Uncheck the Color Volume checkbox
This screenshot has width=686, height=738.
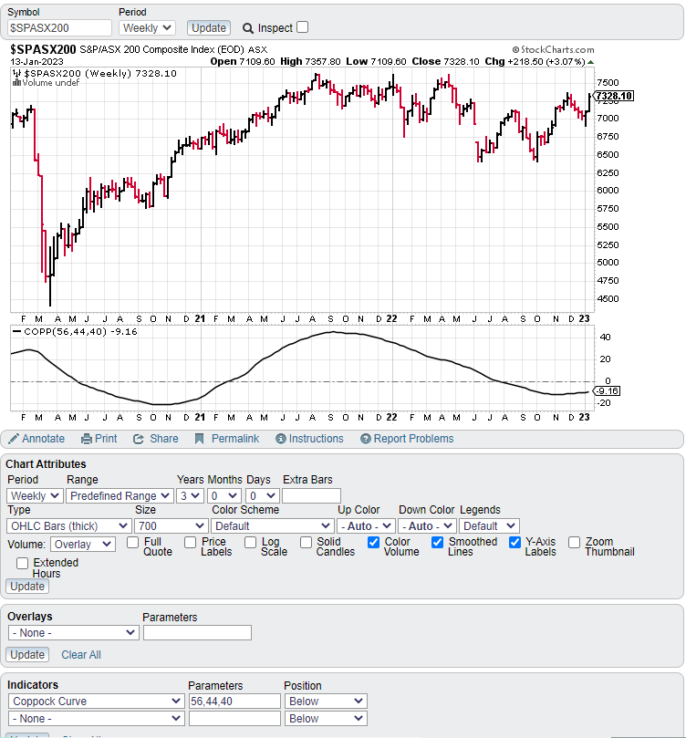[x=374, y=542]
